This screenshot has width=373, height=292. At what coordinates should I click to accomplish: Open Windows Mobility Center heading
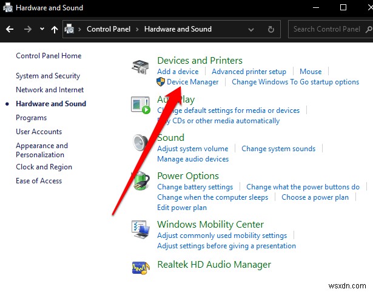[210, 225]
